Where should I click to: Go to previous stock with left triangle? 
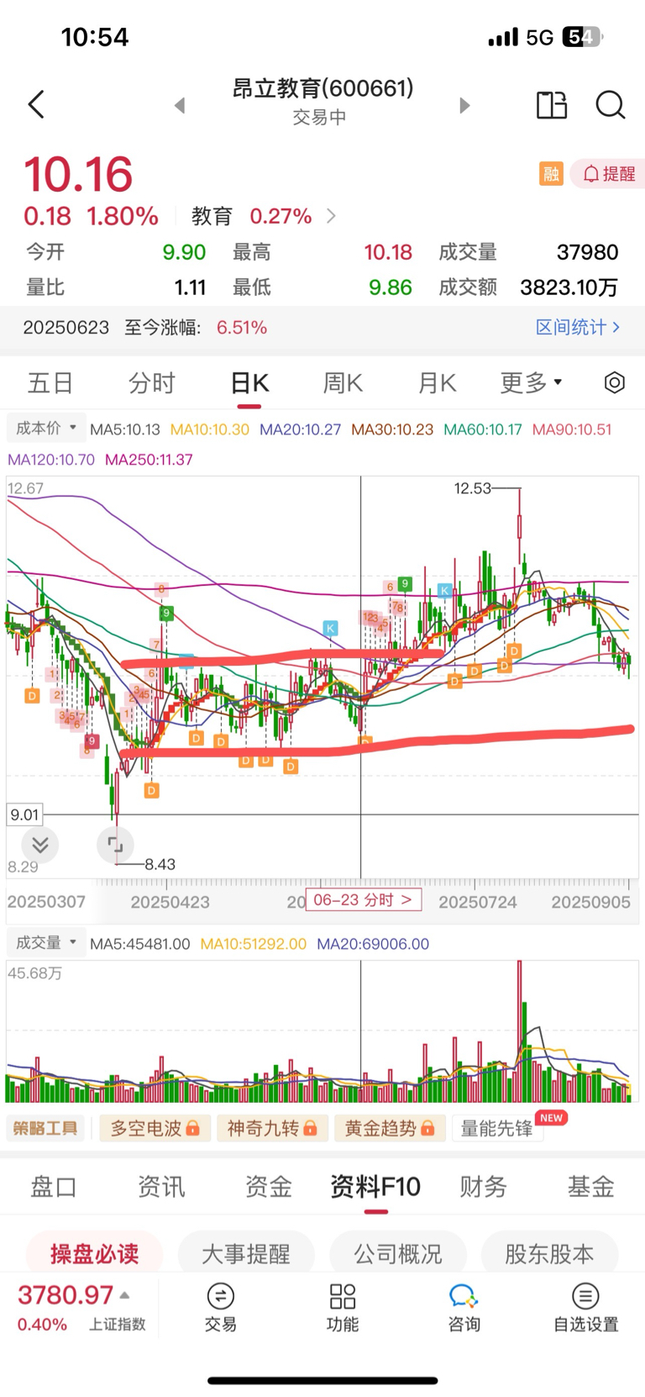(180, 105)
